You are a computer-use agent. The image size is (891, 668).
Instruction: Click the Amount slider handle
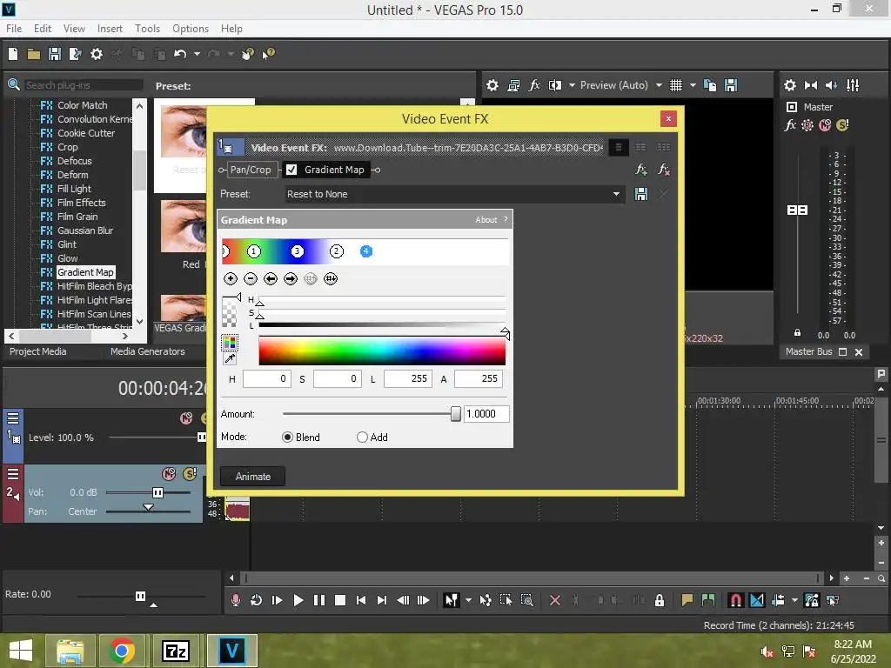(x=455, y=414)
